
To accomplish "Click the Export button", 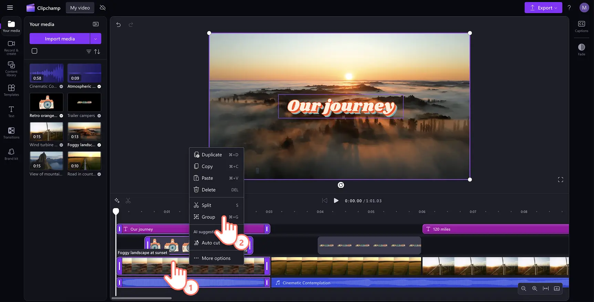I will [543, 8].
